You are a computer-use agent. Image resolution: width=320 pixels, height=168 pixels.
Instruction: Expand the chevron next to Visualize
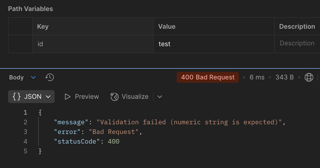tap(160, 97)
